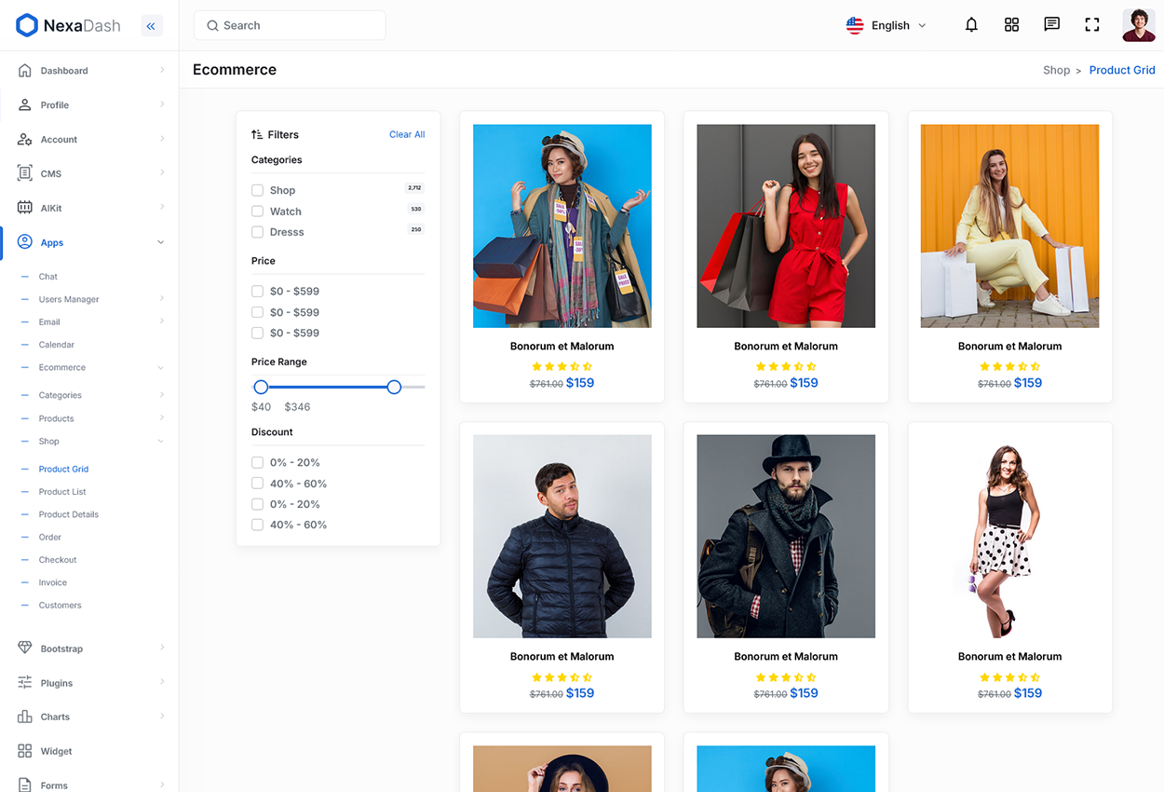Click the Clear All filters link

406,135
